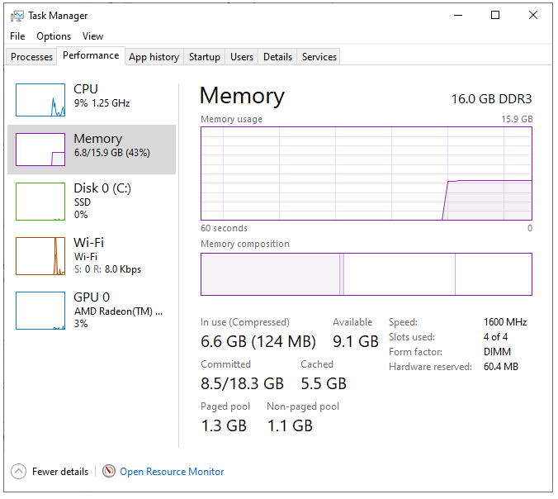Image resolution: width=558 pixels, height=499 pixels.
Task: Open the Options menu
Action: click(54, 36)
